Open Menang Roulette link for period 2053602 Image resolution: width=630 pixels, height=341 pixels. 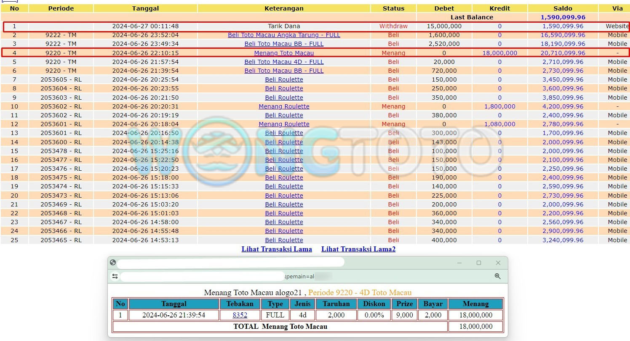click(x=284, y=106)
